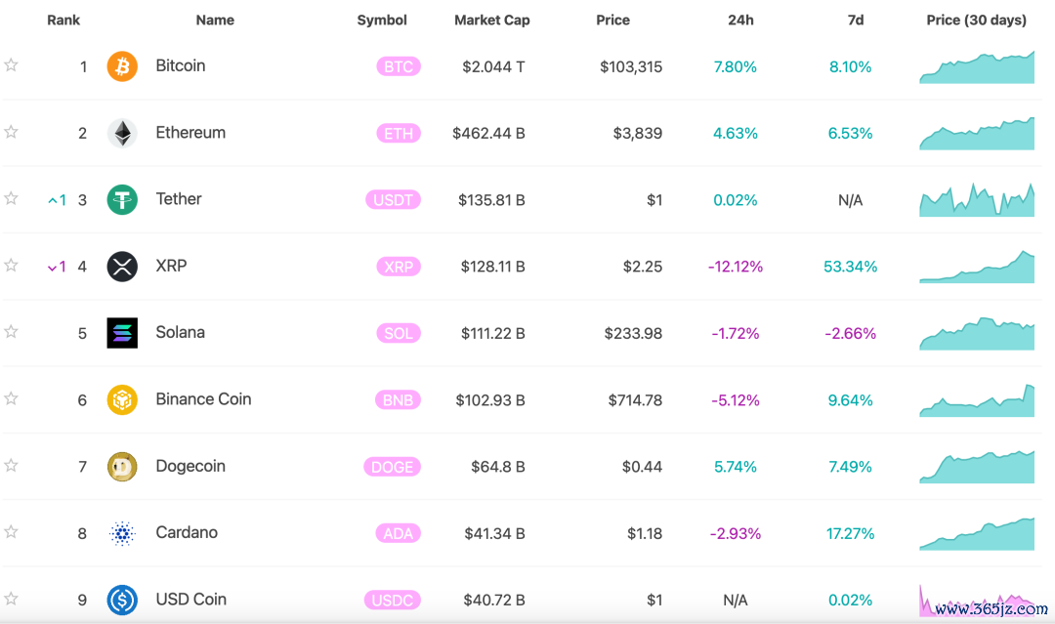Open the Cardano name link
1055x624 pixels.
pos(187,532)
